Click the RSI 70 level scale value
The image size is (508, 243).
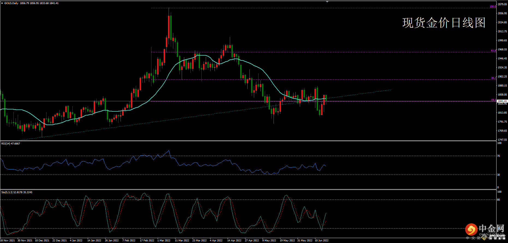click(498, 156)
